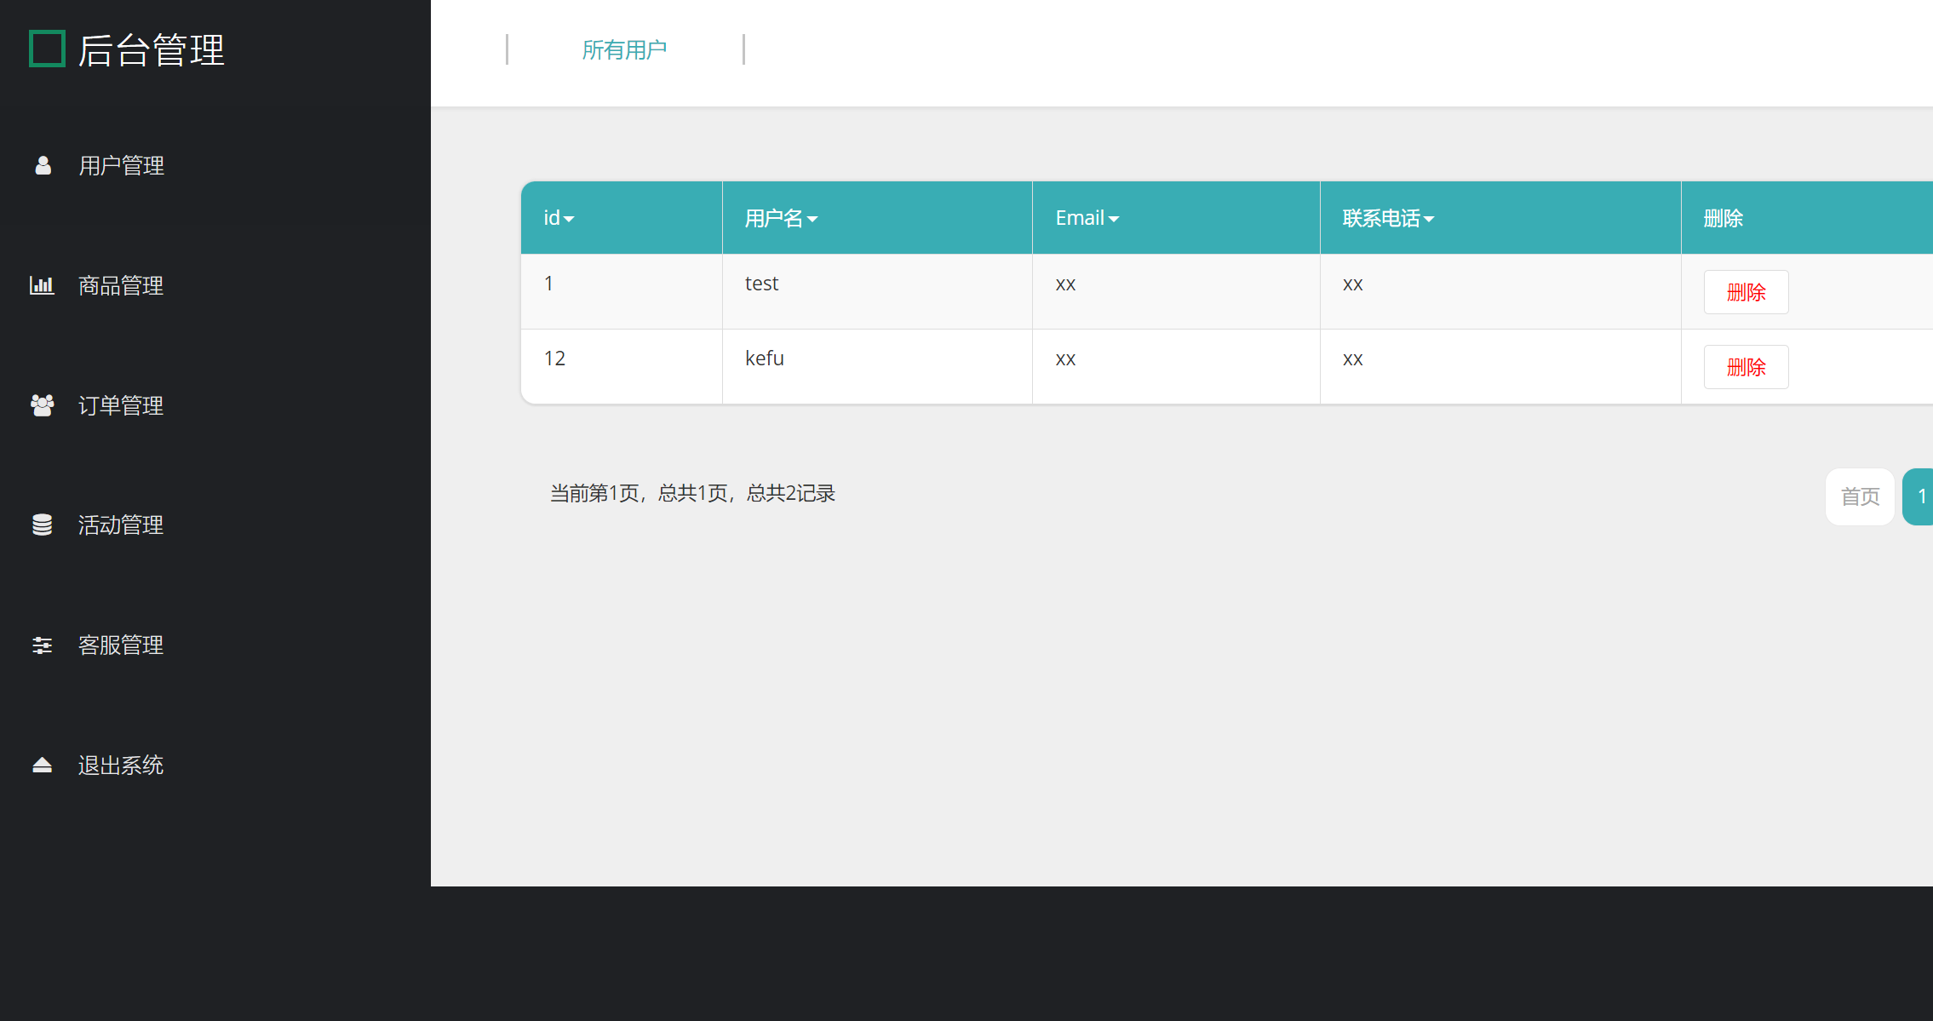Expand the Email column sort dropdown

[1114, 219]
